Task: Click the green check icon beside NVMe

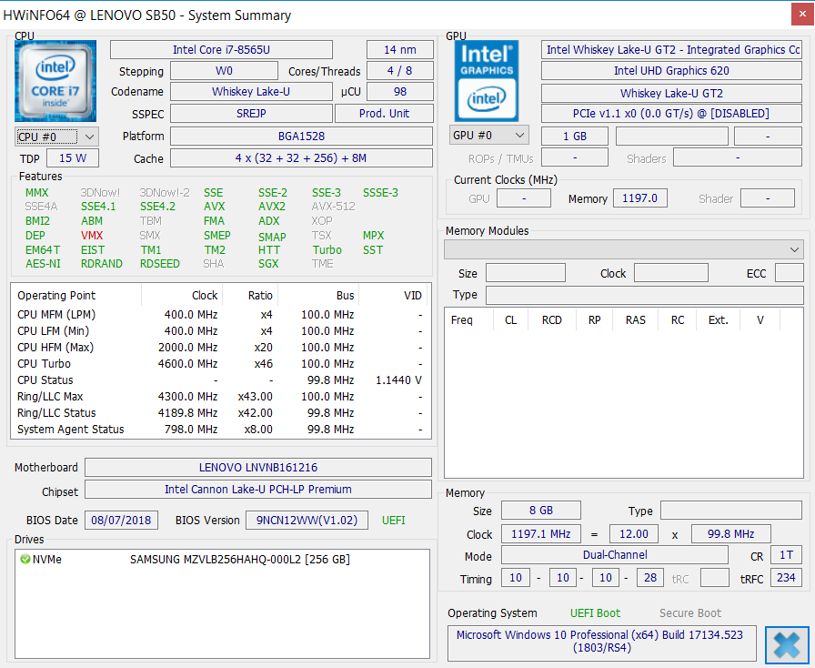Action: (x=25, y=560)
